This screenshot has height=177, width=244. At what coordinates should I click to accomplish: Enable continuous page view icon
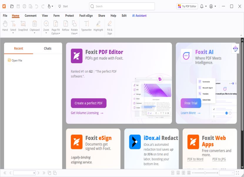tap(178, 173)
